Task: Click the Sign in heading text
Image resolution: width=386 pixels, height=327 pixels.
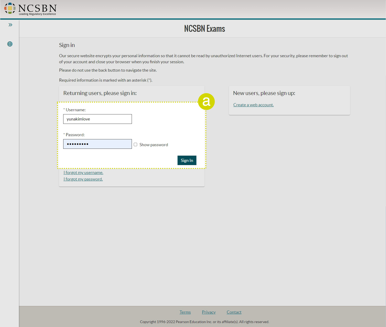Action: [x=67, y=45]
